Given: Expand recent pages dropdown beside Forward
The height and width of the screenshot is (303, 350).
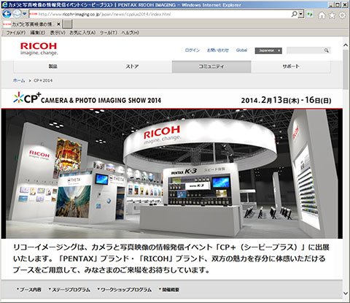Looking at the screenshot, I should (25, 14).
